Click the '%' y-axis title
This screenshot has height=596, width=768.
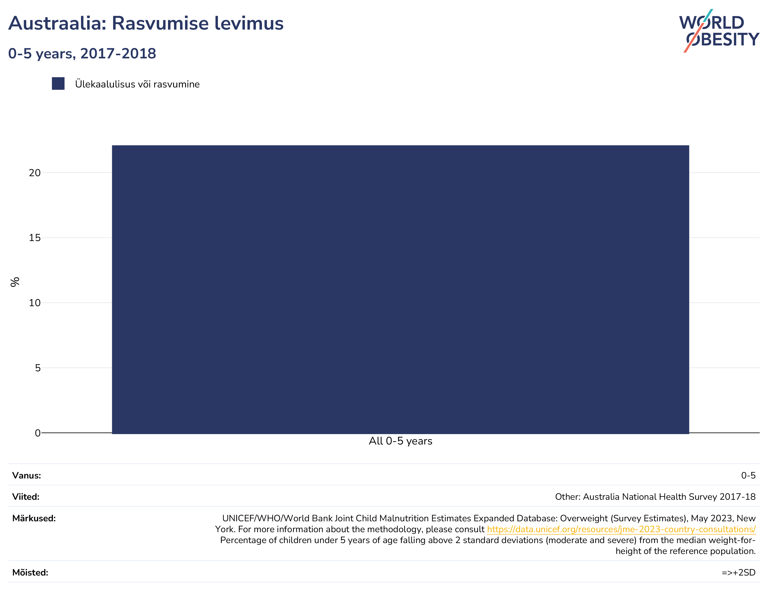15,282
